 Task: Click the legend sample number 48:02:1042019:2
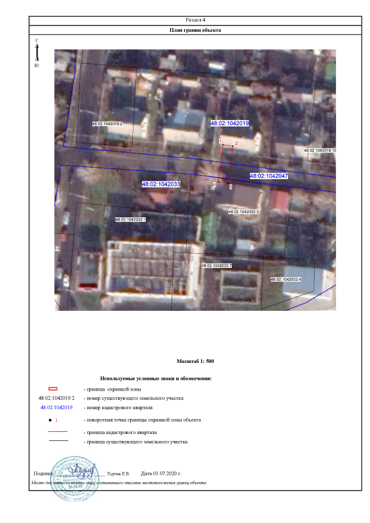click(57, 398)
